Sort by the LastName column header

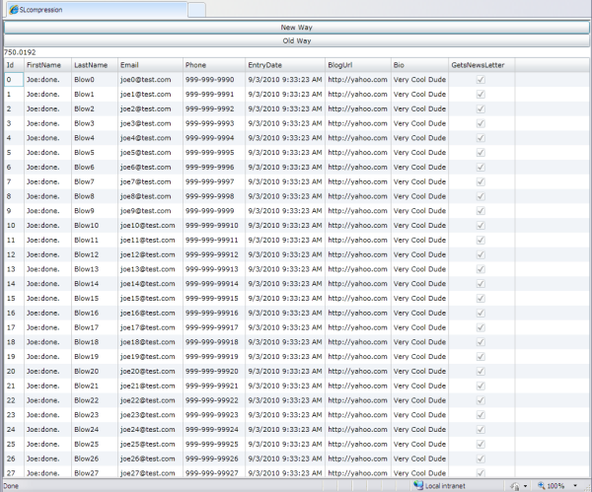[x=95, y=65]
